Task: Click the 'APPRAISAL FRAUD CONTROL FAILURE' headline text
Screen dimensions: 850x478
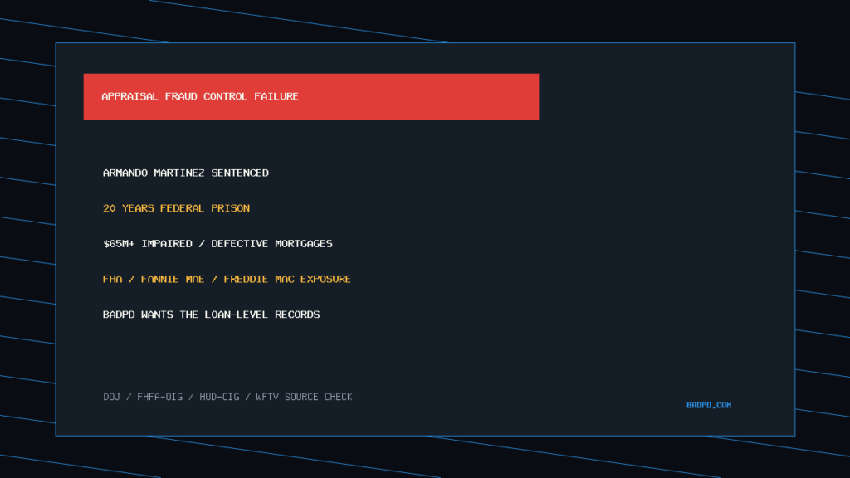Action: [x=200, y=96]
